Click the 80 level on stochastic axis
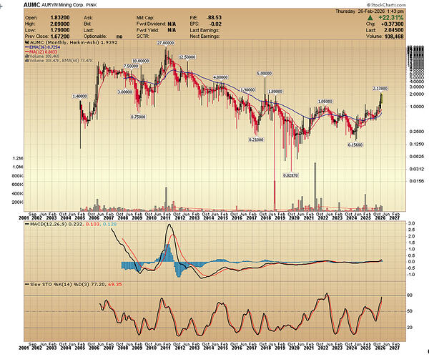Screen dimensions: 429x357 point(410,295)
